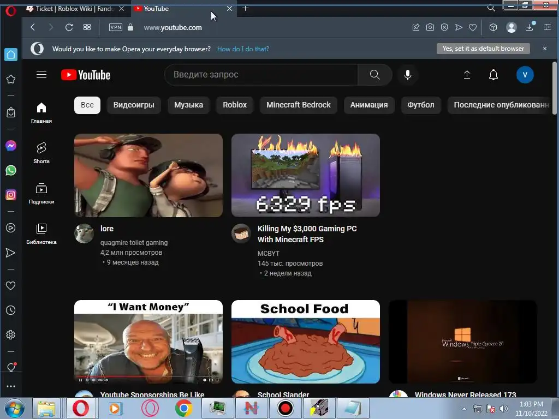Select the Все filter chip
559x419 pixels.
tap(87, 105)
